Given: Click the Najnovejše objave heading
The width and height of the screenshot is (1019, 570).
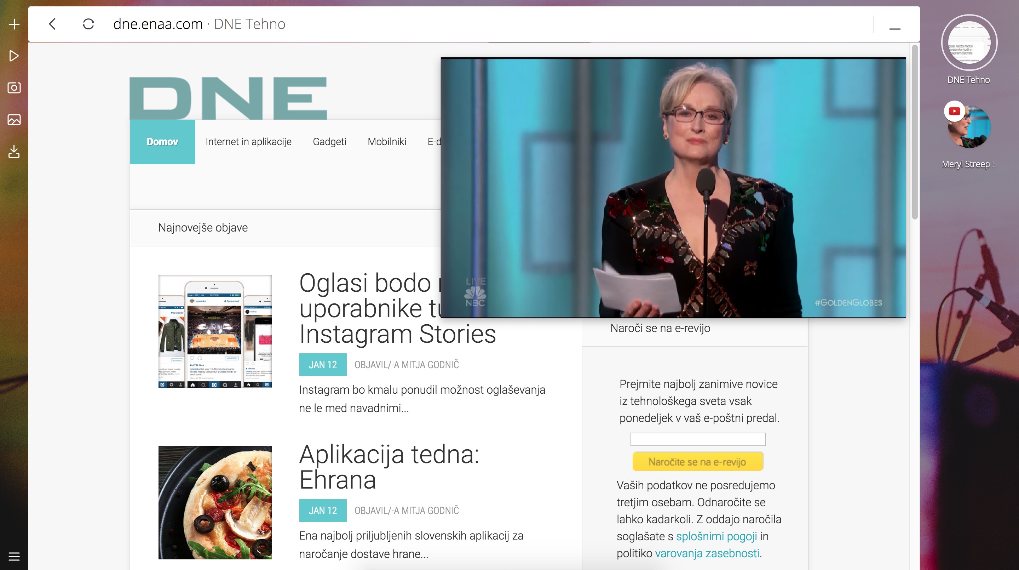Looking at the screenshot, I should [x=203, y=228].
